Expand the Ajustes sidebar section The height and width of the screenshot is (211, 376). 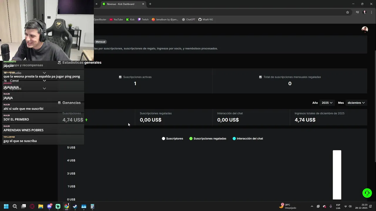pos(44,88)
